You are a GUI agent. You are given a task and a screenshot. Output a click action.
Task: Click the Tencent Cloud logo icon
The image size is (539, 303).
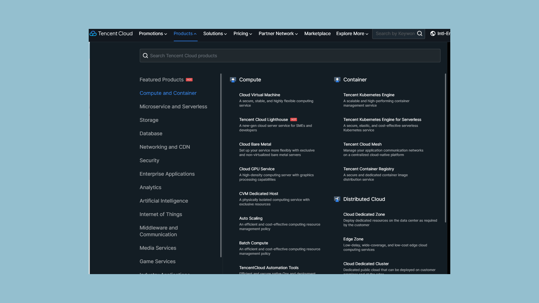coord(93,34)
